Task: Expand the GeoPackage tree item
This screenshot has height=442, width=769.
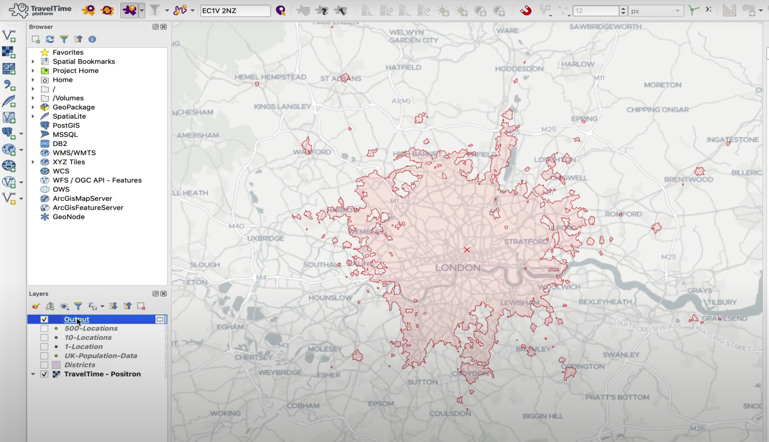Action: pos(33,107)
